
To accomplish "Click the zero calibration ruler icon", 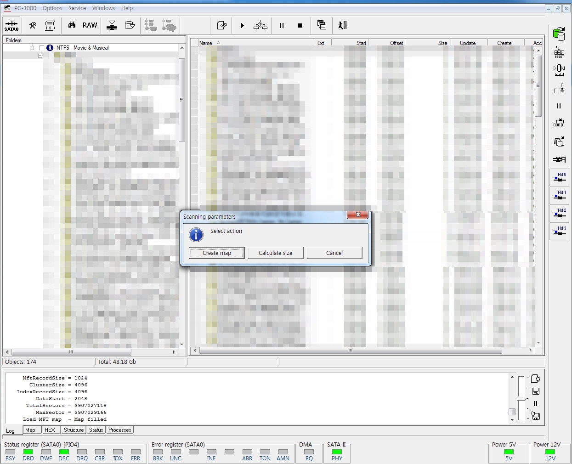I will [x=559, y=70].
